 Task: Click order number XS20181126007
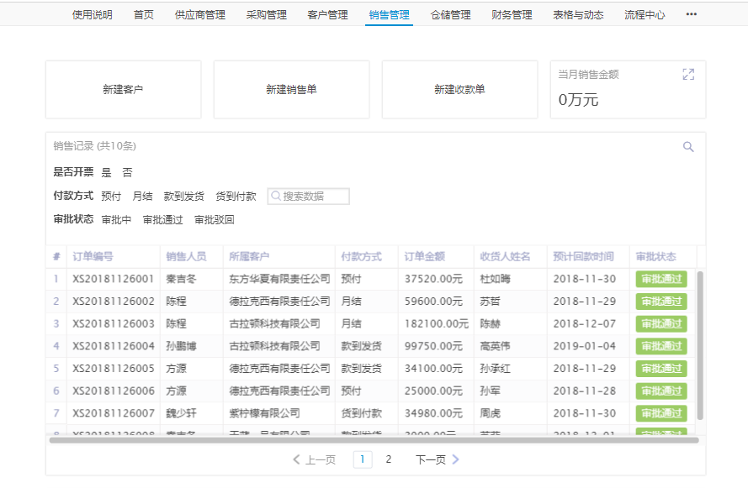(113, 413)
